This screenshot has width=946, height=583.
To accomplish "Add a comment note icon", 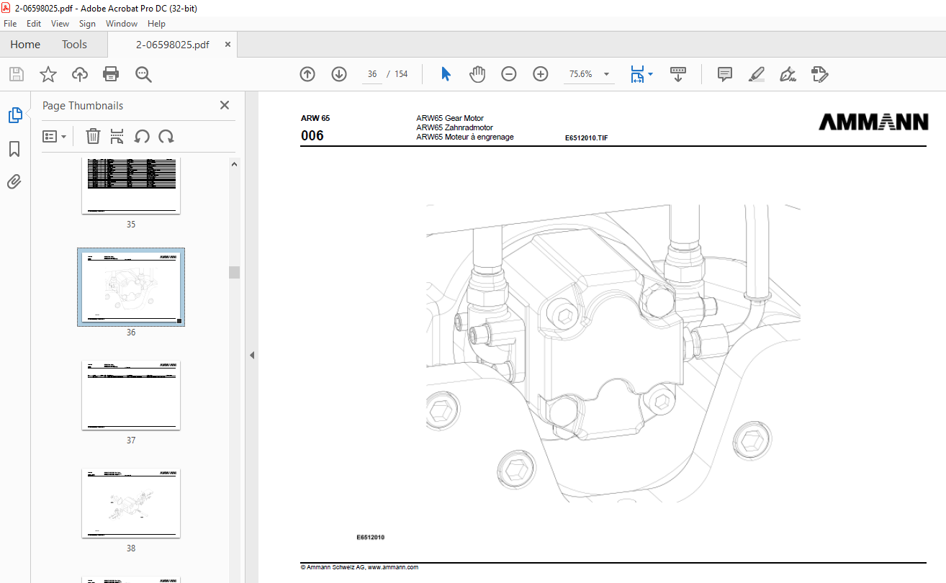I will pos(725,74).
